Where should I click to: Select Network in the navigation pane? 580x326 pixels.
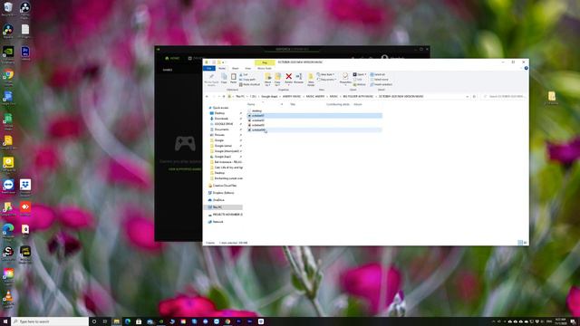[x=217, y=222]
